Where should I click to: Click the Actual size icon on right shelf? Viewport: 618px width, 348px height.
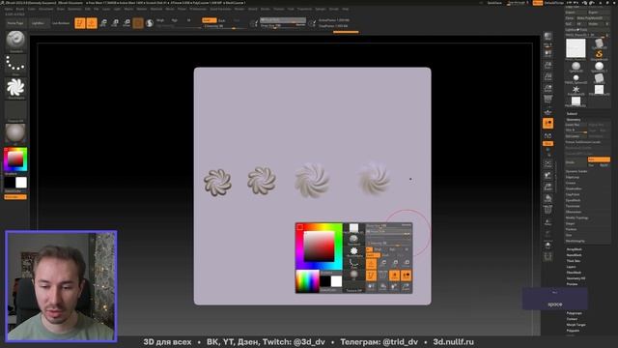click(x=548, y=76)
